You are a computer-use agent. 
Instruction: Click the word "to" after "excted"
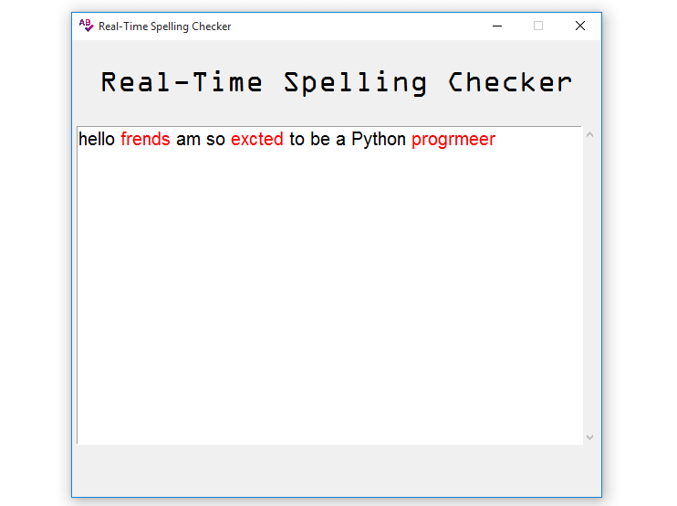[x=297, y=140]
